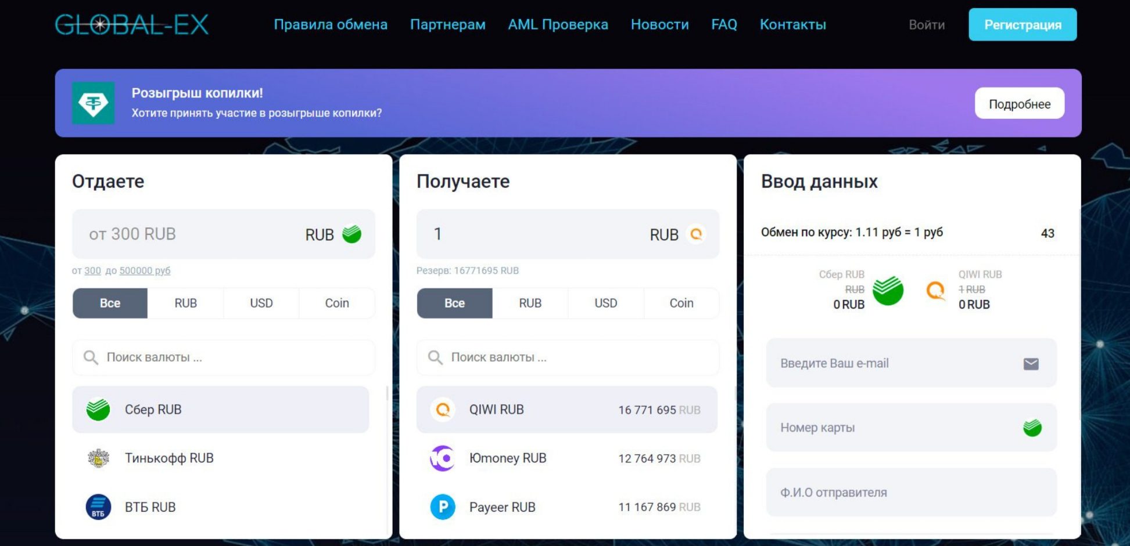Click the Войти login link
This screenshot has height=546, width=1130.
click(927, 25)
